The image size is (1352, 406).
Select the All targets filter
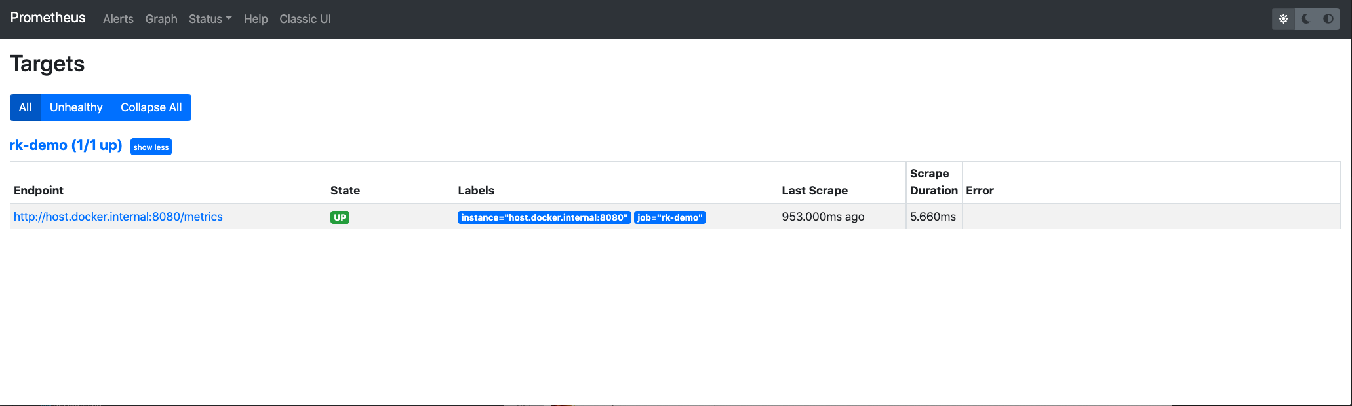tap(26, 107)
